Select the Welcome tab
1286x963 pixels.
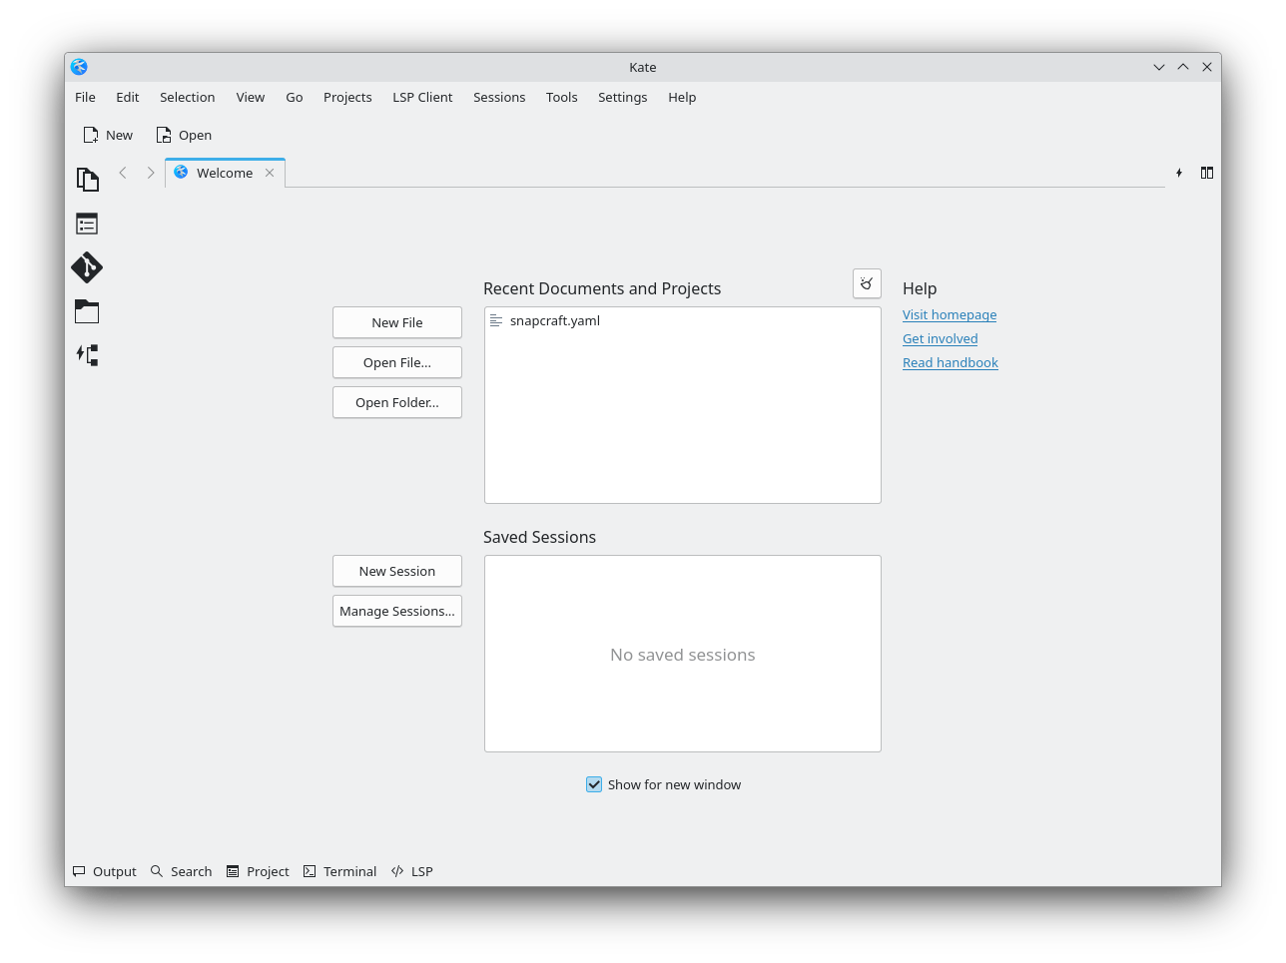click(226, 173)
